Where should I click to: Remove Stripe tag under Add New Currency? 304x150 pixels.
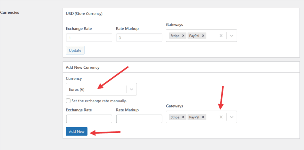click(x=183, y=117)
